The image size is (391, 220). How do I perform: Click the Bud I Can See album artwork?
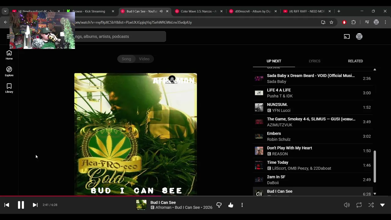coord(136,134)
